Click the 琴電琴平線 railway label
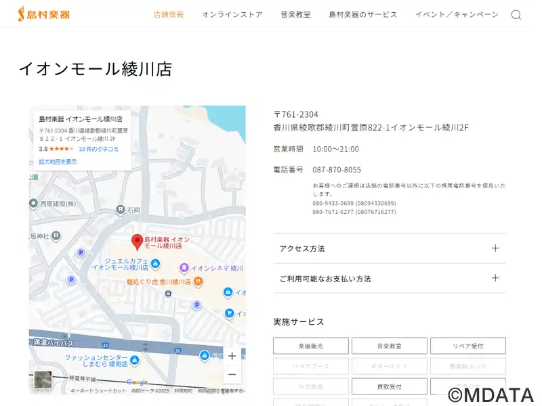542x406 pixels. pyautogui.click(x=83, y=379)
